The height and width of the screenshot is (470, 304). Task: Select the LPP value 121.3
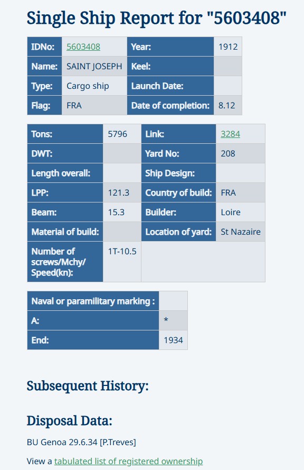[122, 193]
